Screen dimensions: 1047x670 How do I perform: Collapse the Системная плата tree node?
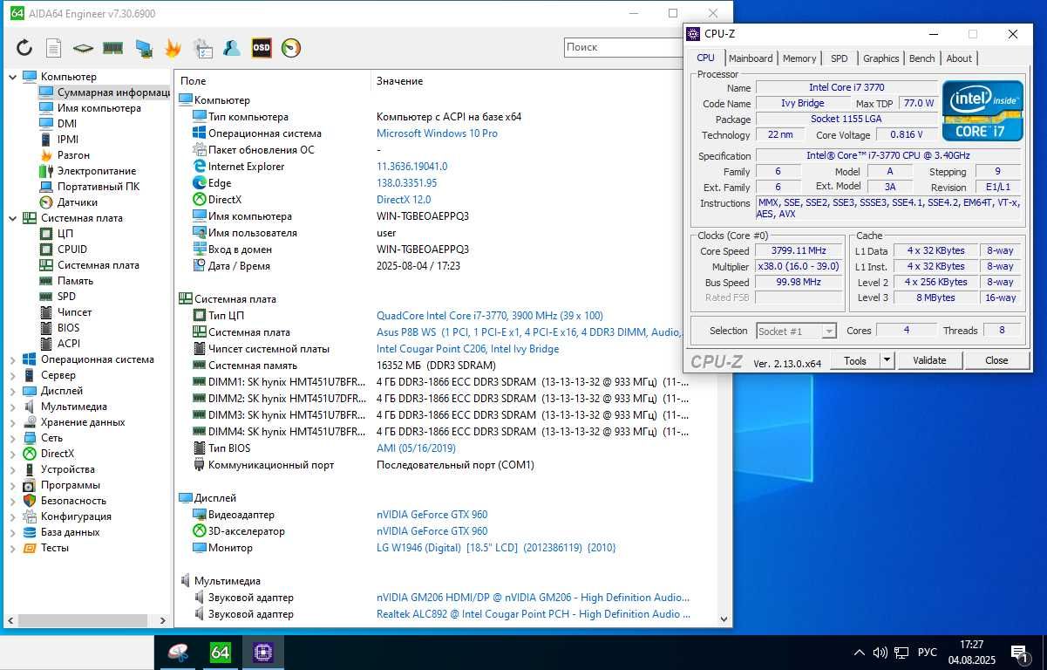(13, 218)
